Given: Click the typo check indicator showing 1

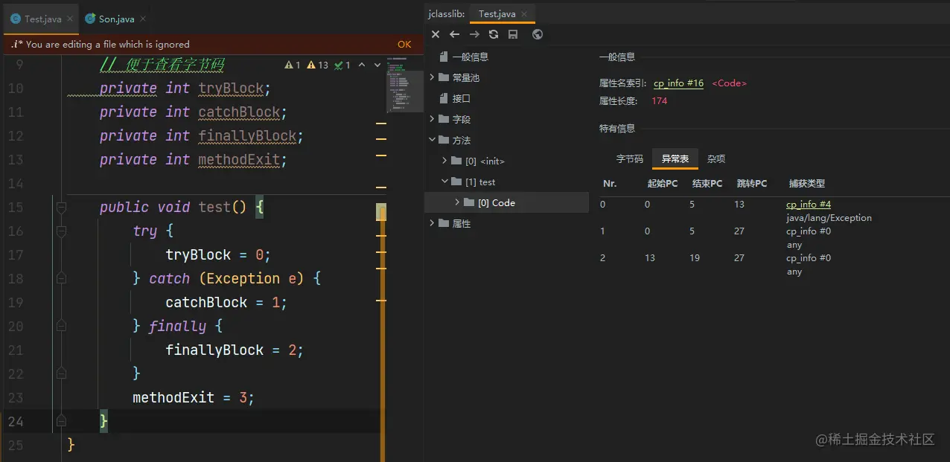Looking at the screenshot, I should pos(342,65).
